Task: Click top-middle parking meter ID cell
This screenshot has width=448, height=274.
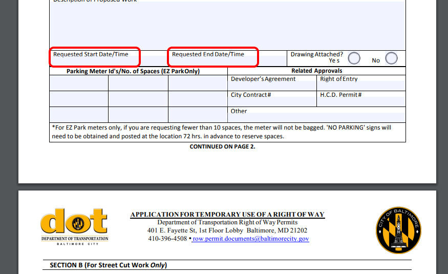Action: [138, 83]
